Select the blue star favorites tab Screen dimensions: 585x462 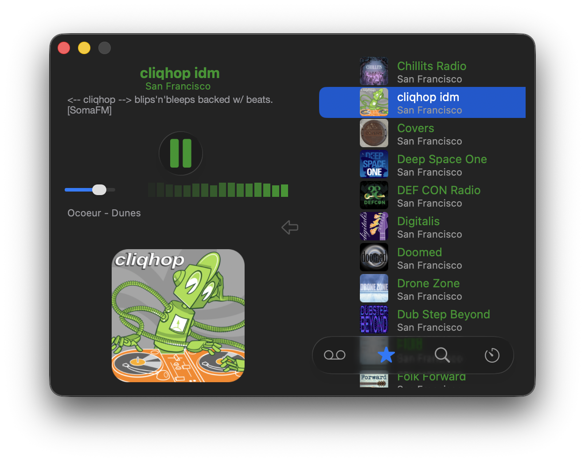click(386, 355)
